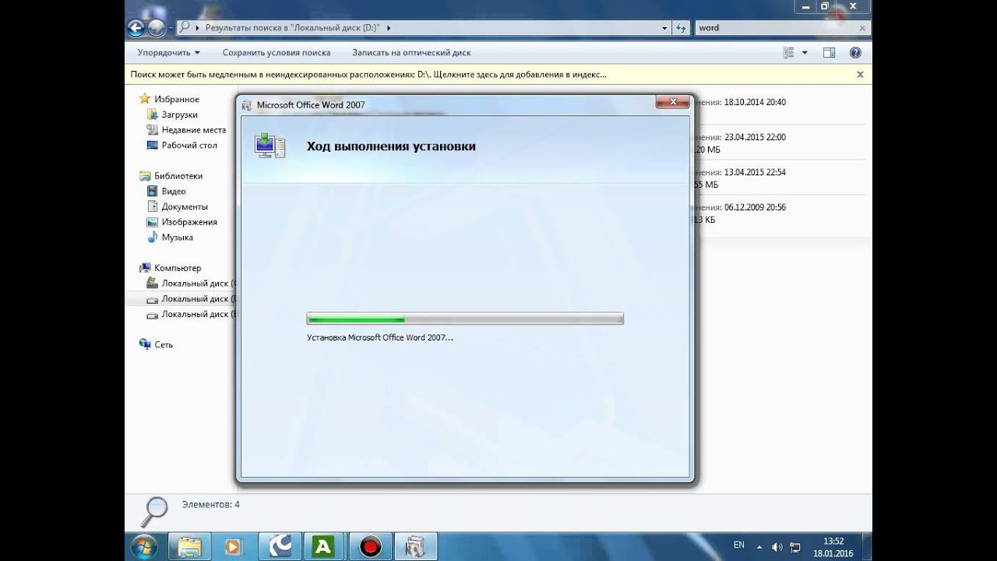Open the Упорядочить menu
Screen dimensions: 997x561
tap(168, 52)
